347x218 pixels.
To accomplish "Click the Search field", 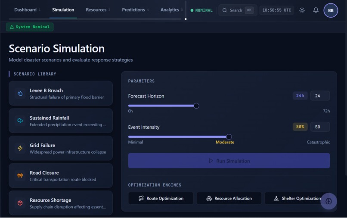I will coord(238,10).
